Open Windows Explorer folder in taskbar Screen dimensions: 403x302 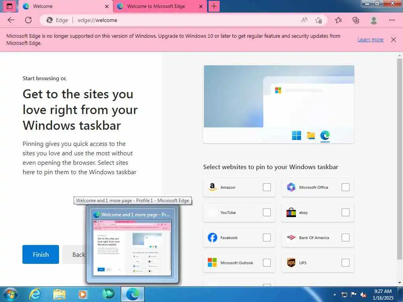[x=59, y=294]
